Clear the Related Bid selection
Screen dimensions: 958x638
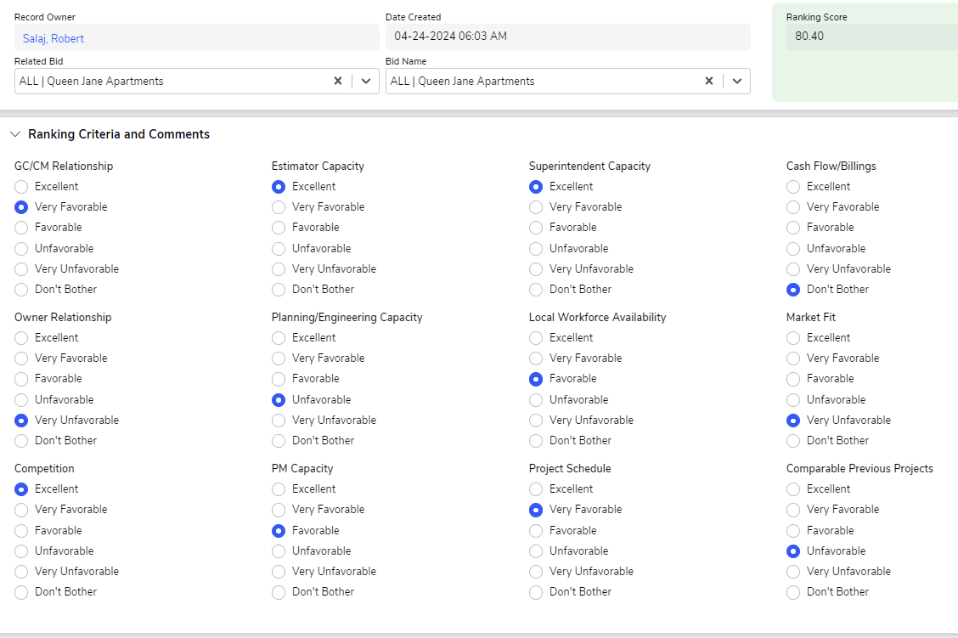[337, 81]
